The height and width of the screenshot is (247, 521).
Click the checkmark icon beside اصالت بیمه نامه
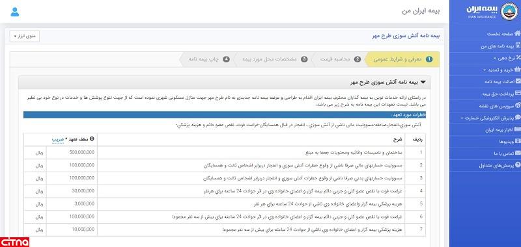pos(518,81)
